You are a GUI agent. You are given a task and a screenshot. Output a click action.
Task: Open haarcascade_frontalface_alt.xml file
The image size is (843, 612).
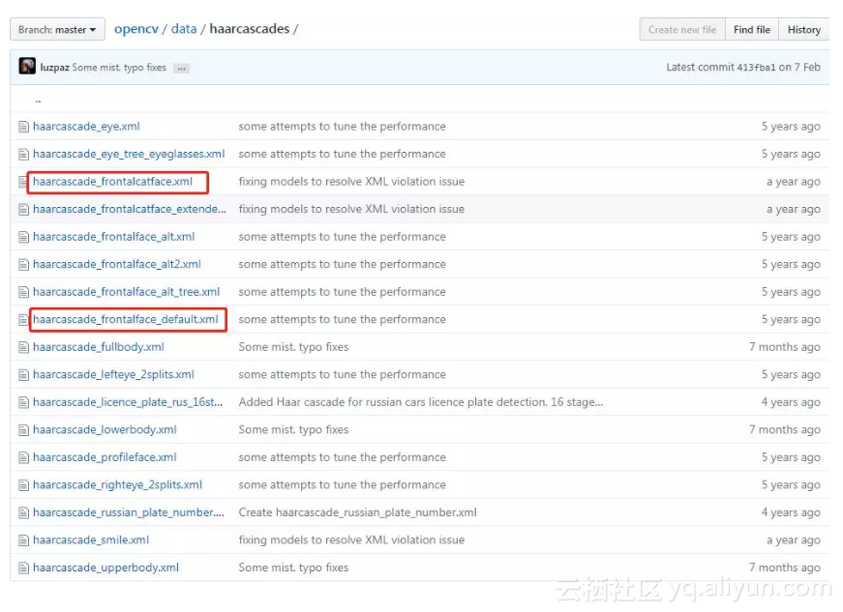113,237
